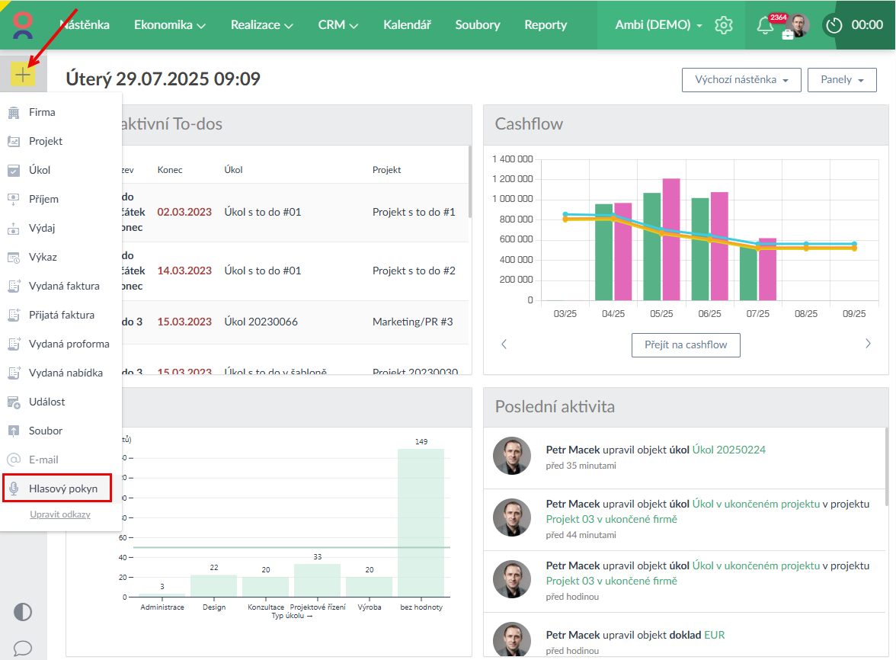Open settings gear icon in top bar
The image size is (896, 660).
click(723, 25)
